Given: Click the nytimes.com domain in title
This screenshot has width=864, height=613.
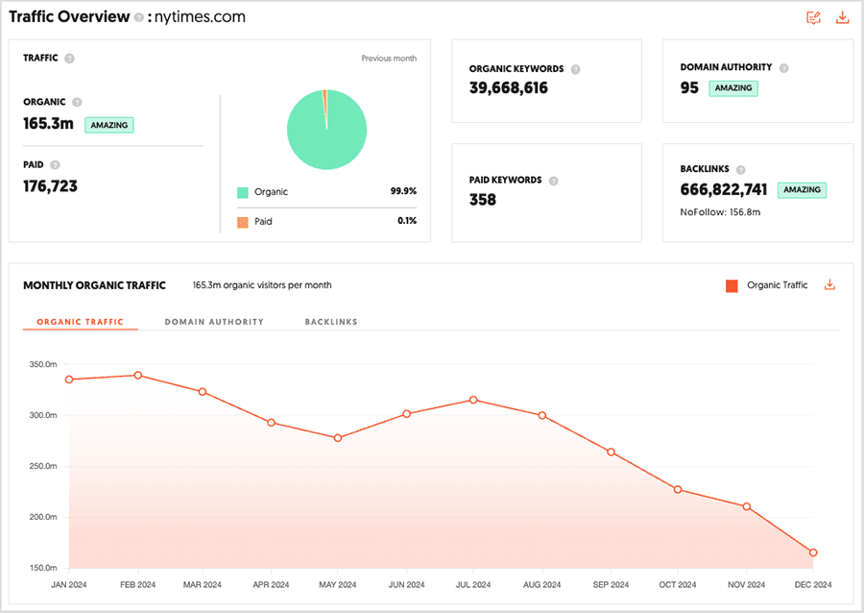Looking at the screenshot, I should (x=200, y=17).
